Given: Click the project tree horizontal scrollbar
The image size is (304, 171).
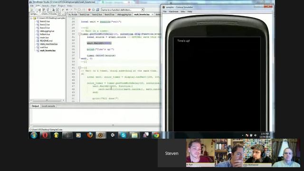Looking at the screenshot, I should coord(47,100).
